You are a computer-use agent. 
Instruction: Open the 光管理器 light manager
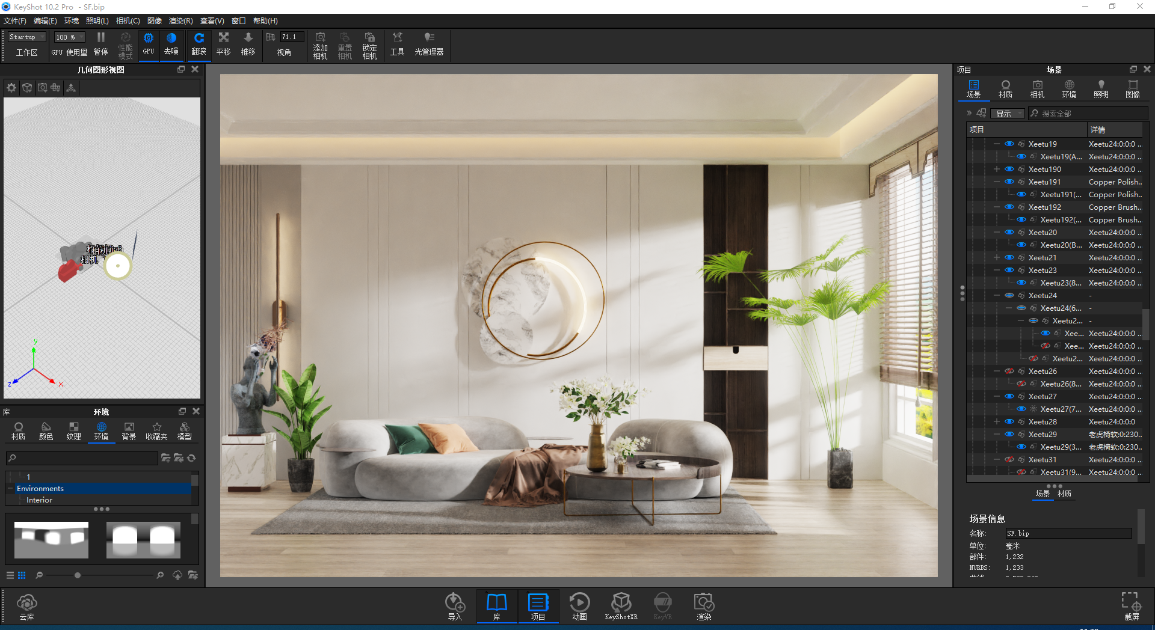[428, 44]
